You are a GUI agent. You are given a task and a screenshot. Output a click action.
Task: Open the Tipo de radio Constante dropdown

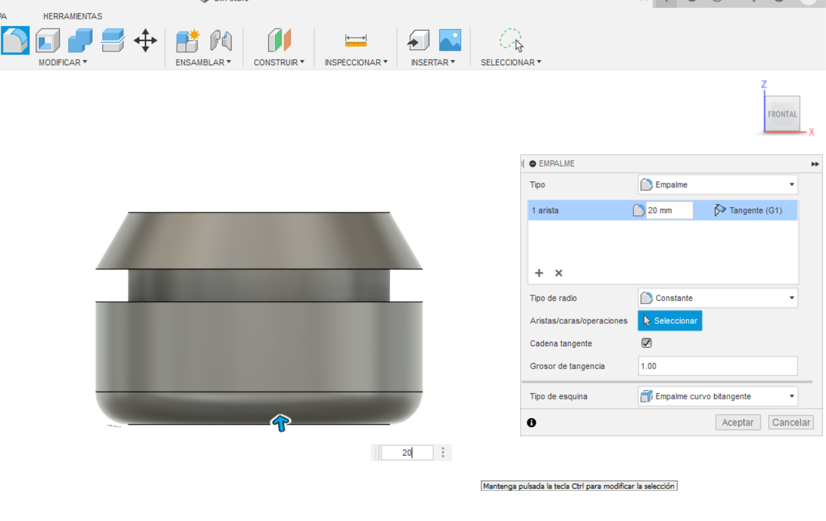(718, 298)
